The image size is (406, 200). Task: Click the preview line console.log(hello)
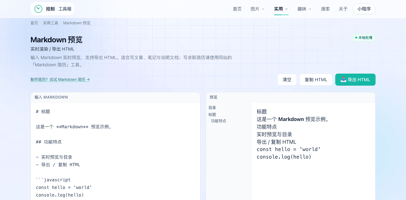(284, 157)
